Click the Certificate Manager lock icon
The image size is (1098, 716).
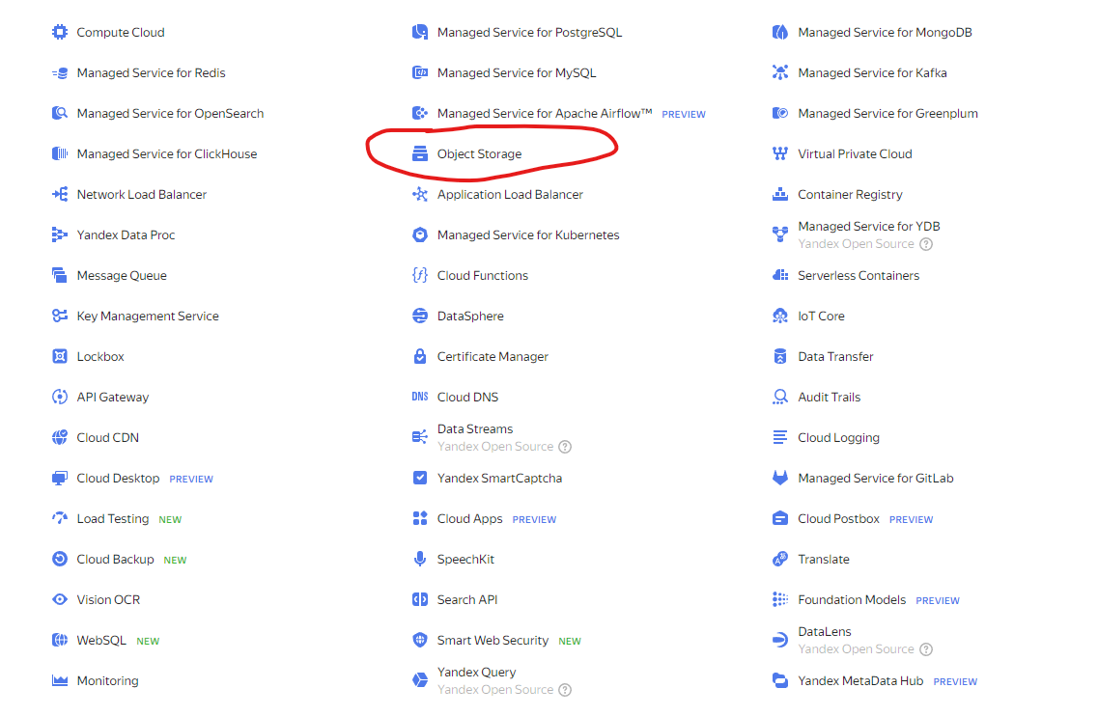click(x=420, y=357)
